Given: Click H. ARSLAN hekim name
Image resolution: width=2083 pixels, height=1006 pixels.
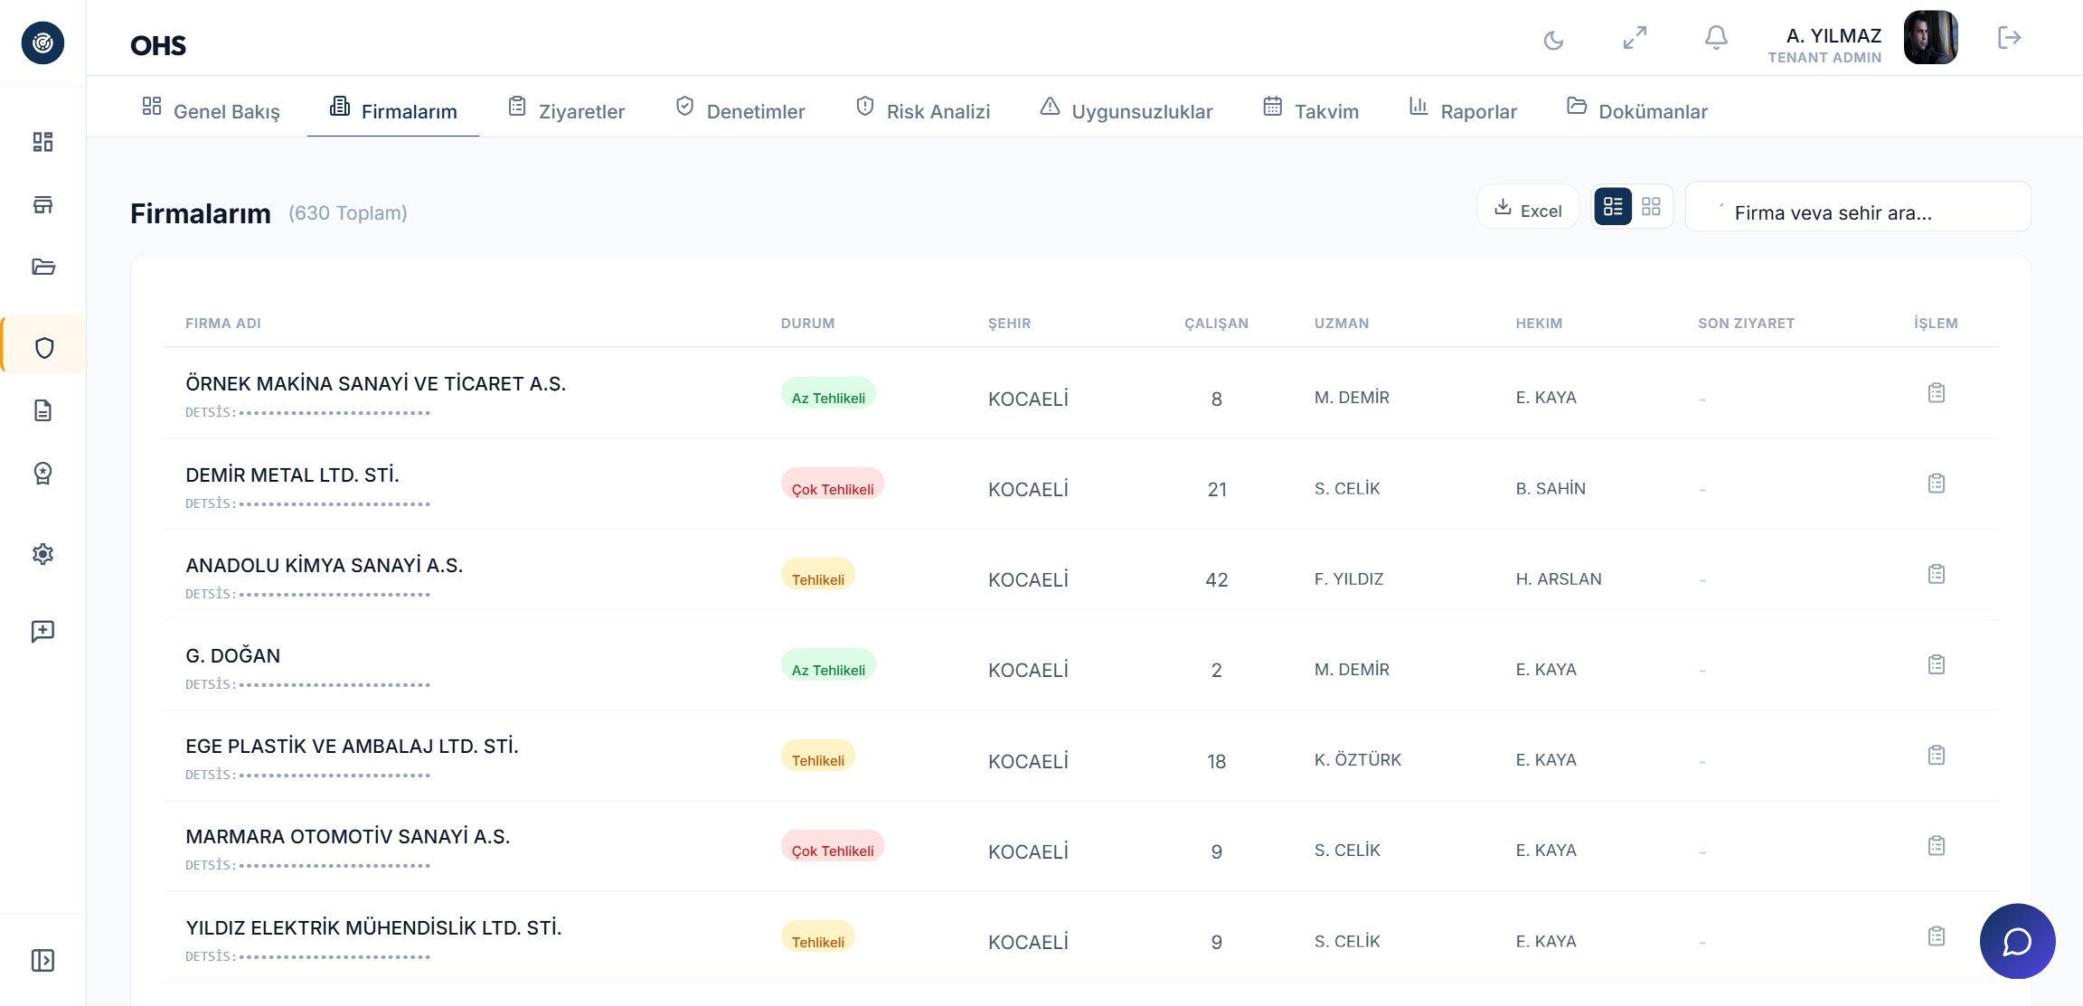Looking at the screenshot, I should [1559, 578].
